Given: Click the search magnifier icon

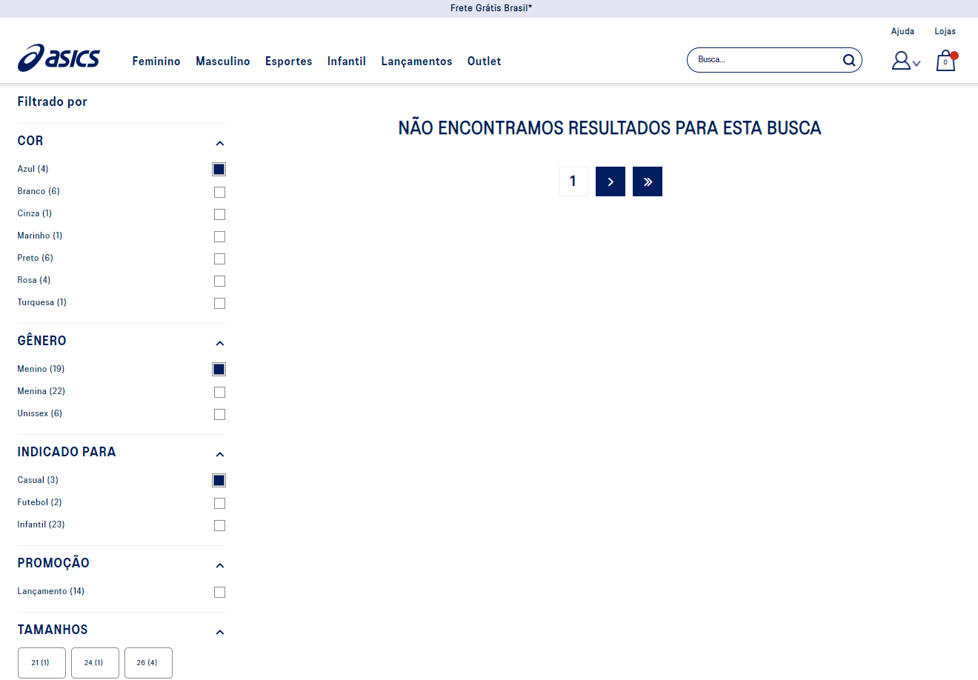Looking at the screenshot, I should 849,60.
